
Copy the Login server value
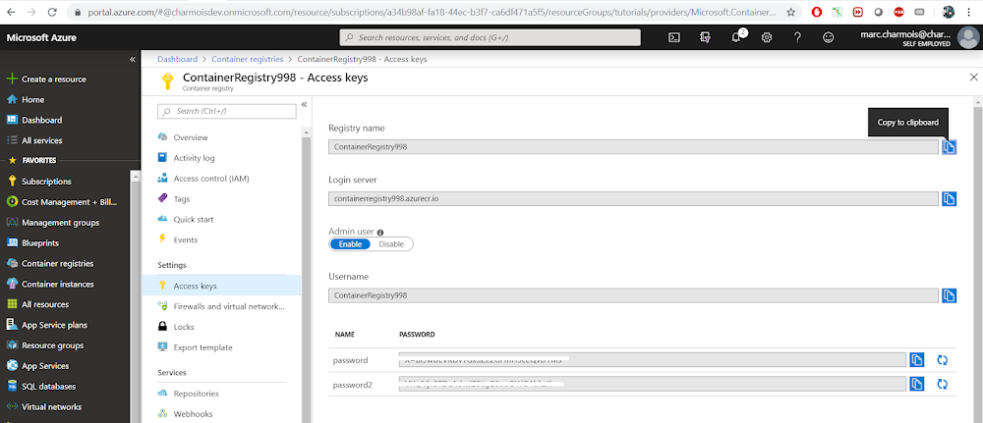pos(950,199)
